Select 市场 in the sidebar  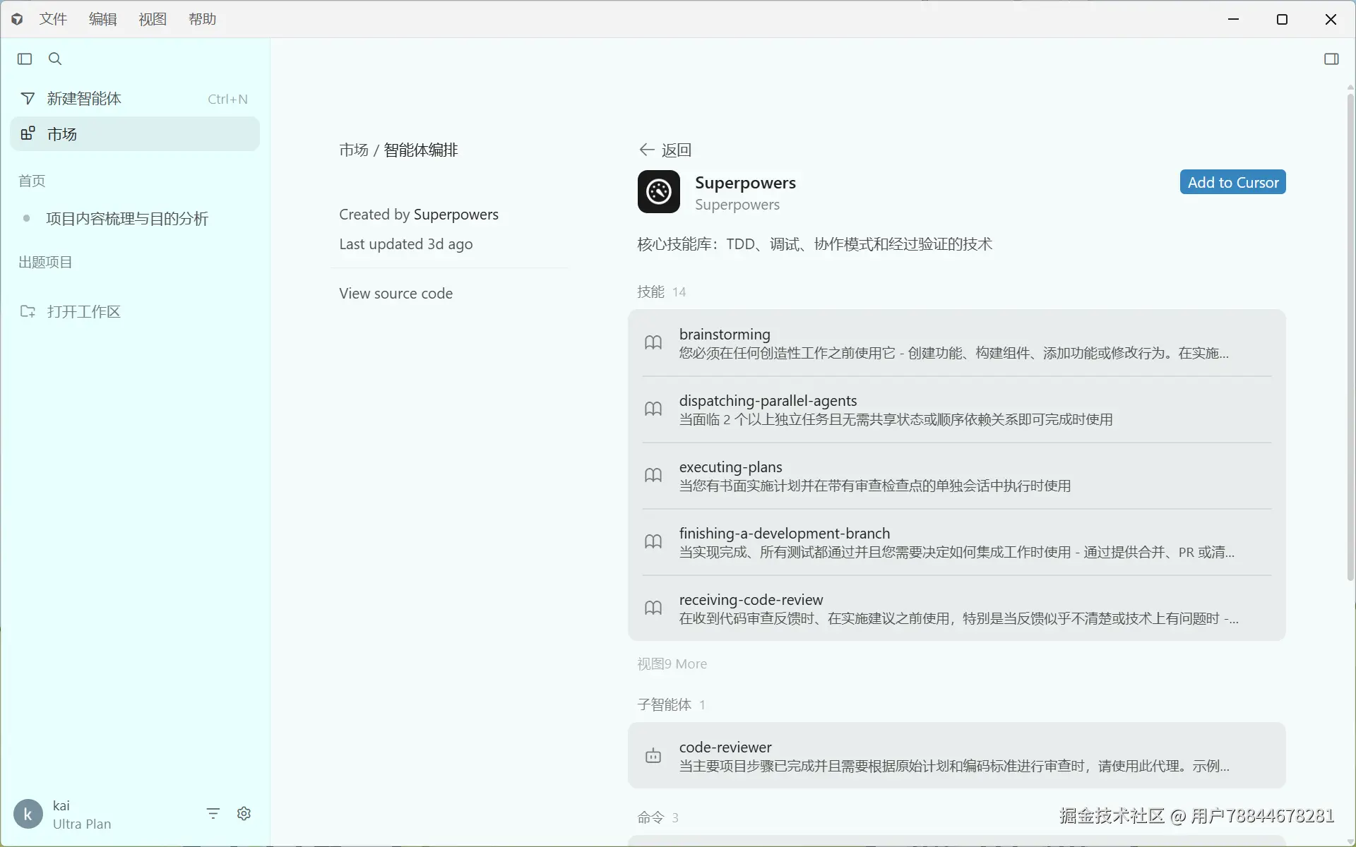click(135, 134)
